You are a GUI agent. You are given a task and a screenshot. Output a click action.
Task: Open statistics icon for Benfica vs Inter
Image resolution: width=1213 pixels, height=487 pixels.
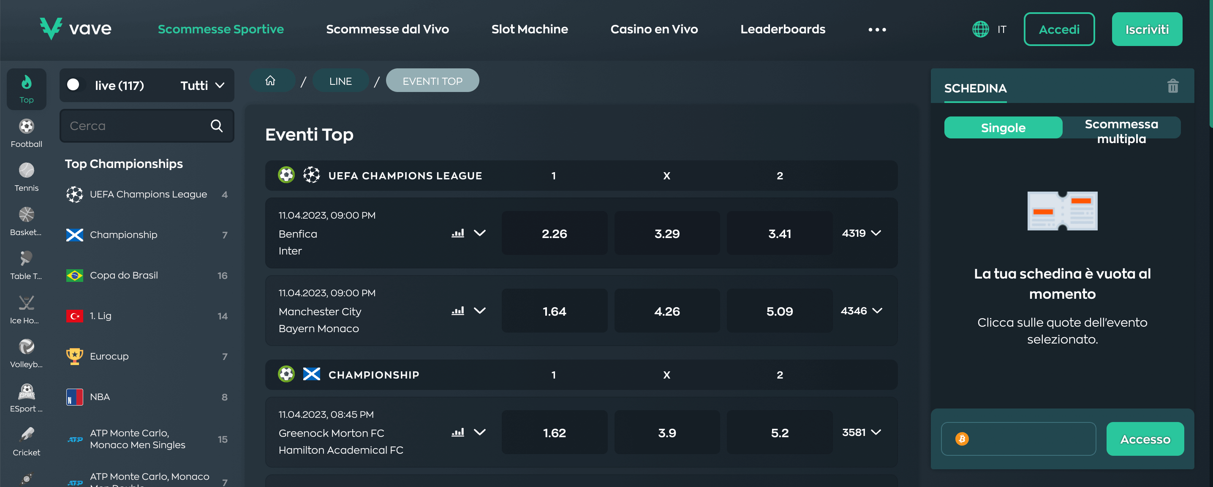[458, 233]
